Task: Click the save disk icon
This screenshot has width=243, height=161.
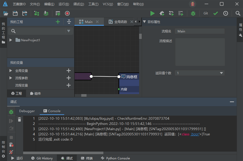Action: pyautogui.click(x=15, y=13)
